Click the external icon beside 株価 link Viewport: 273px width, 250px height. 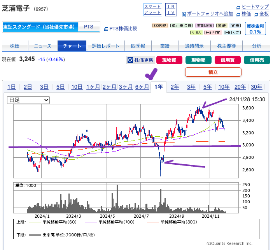pos(238,14)
